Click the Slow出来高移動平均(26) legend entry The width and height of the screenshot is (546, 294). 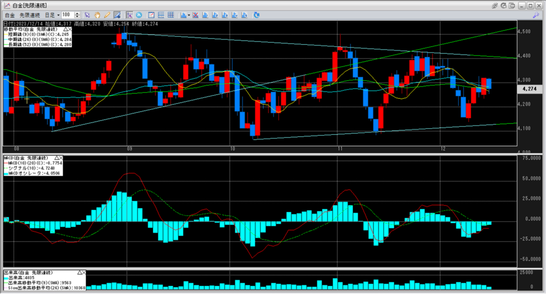coord(45,288)
